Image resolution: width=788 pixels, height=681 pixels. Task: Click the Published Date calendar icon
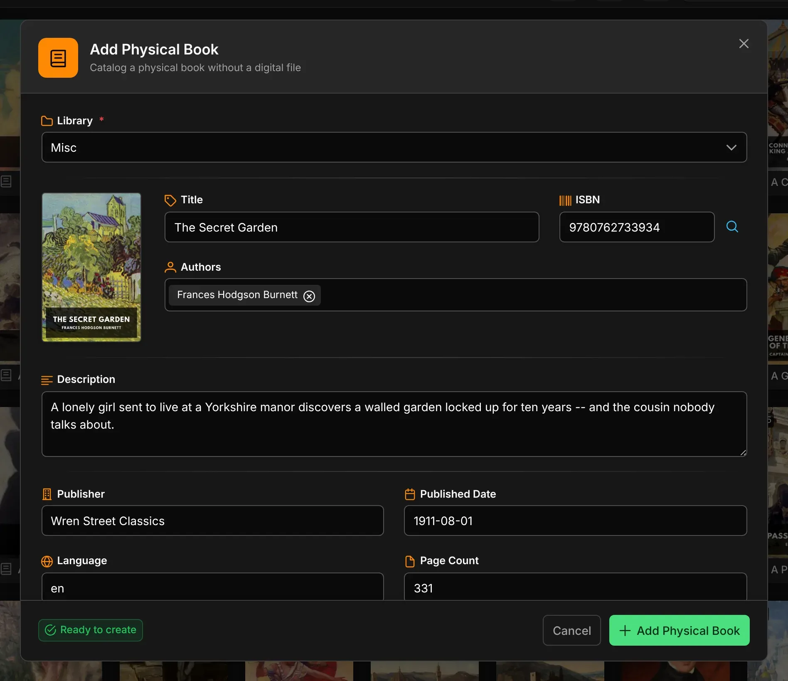[x=410, y=494]
